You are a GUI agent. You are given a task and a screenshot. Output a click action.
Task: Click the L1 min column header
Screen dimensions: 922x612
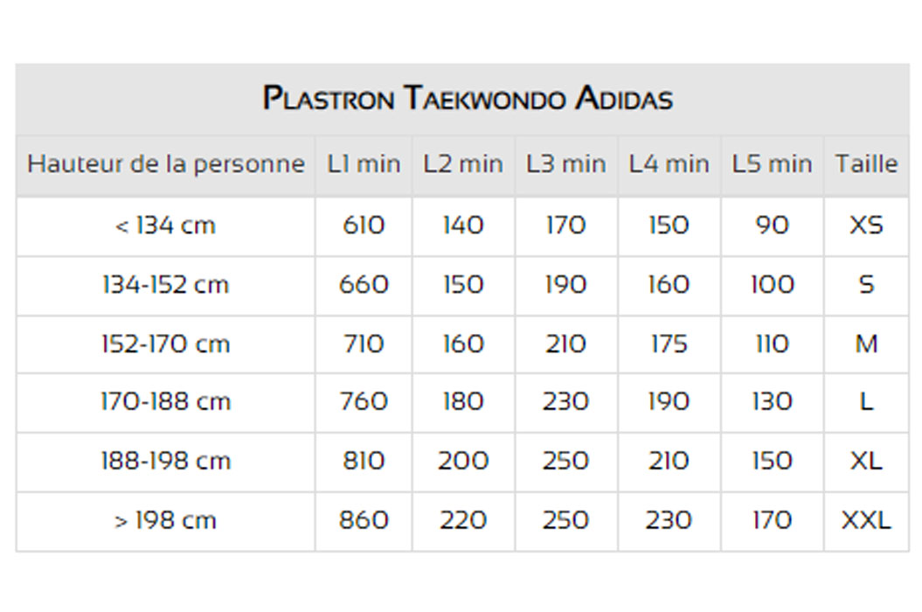pyautogui.click(x=364, y=164)
